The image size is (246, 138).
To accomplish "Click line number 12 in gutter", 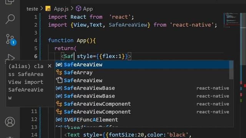I will 34,119.
